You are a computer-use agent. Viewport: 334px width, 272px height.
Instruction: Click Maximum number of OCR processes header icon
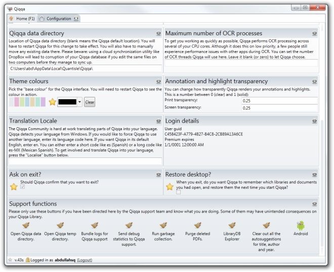pyautogui.click(x=314, y=33)
